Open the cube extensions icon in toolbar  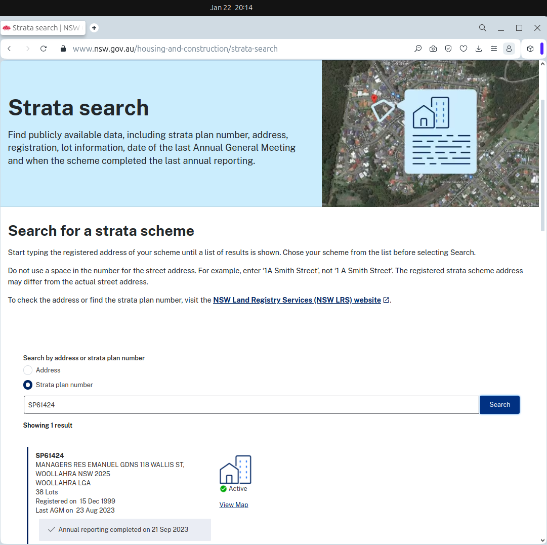pos(530,49)
